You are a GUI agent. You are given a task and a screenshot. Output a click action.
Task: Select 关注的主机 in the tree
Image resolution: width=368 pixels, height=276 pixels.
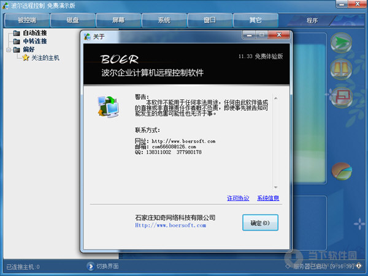pos(45,58)
